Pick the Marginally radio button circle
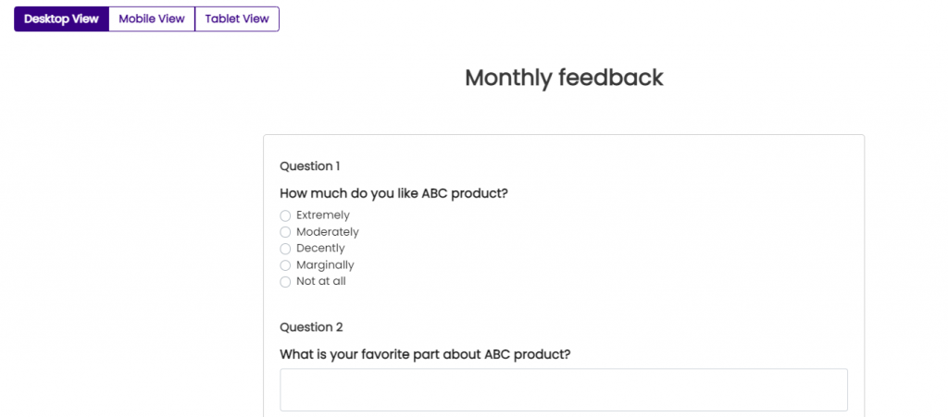 285,265
